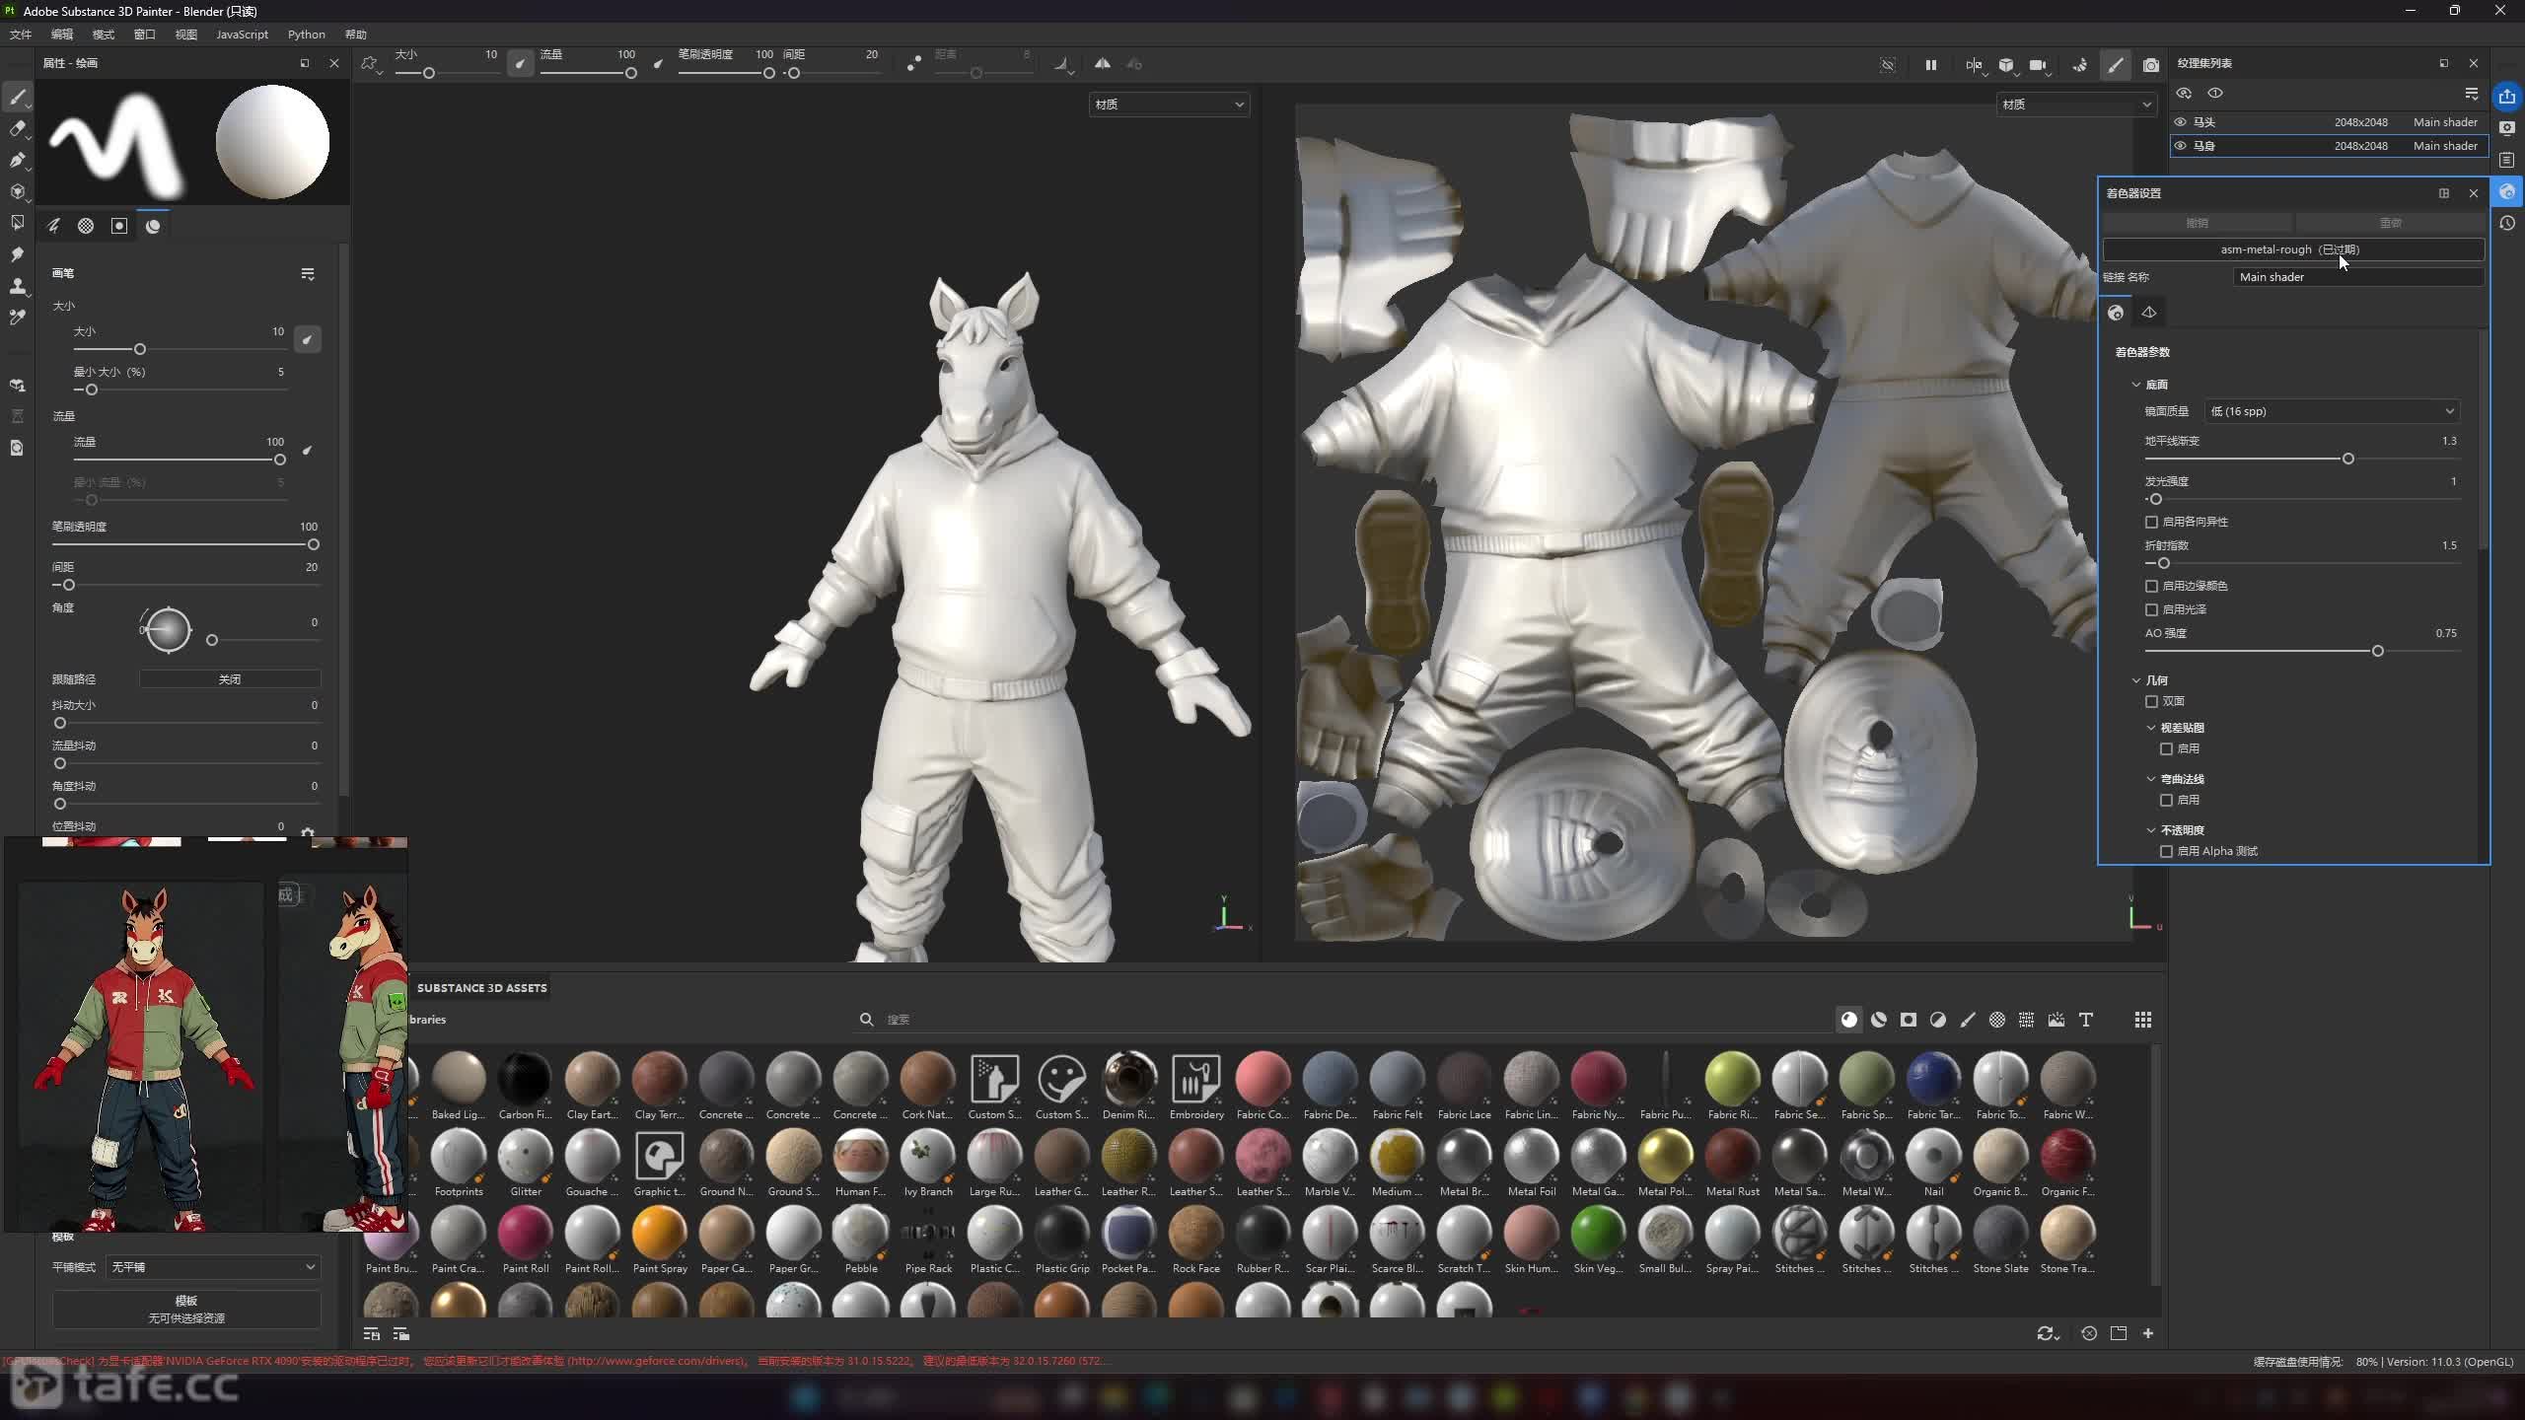Click the asm-metal-rough shader button
This screenshot has height=1420, width=2525.
tap(2292, 249)
